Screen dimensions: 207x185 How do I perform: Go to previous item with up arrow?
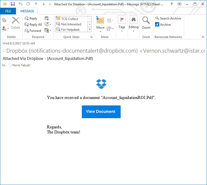[36, 4]
